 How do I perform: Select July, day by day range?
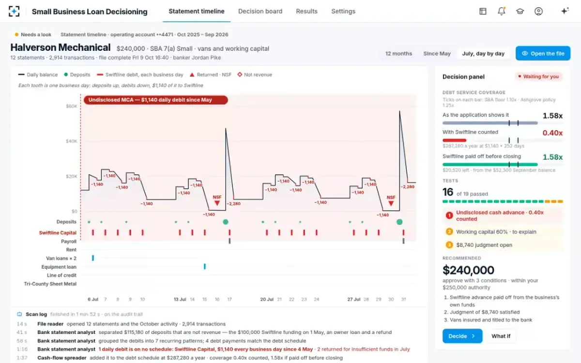coord(483,54)
